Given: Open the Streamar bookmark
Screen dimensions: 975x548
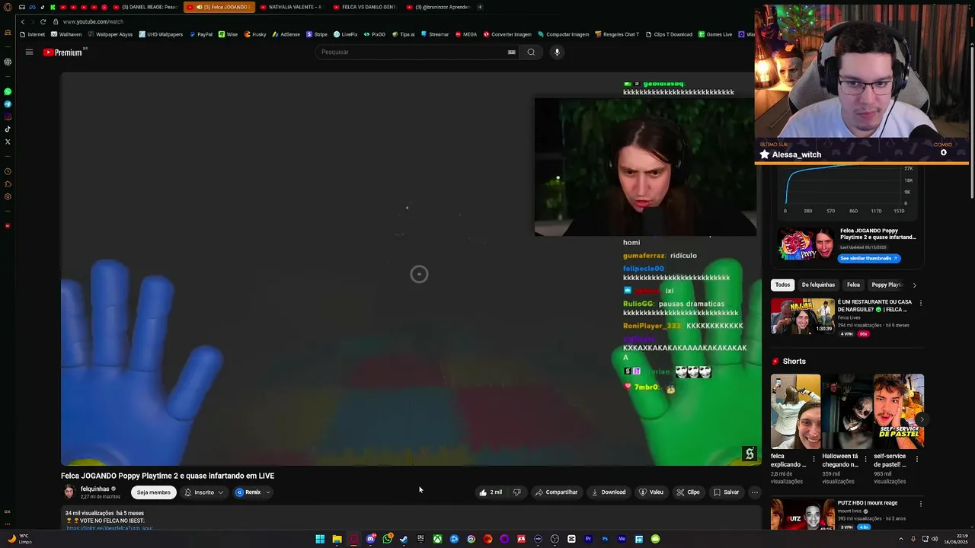Looking at the screenshot, I should click(x=435, y=34).
